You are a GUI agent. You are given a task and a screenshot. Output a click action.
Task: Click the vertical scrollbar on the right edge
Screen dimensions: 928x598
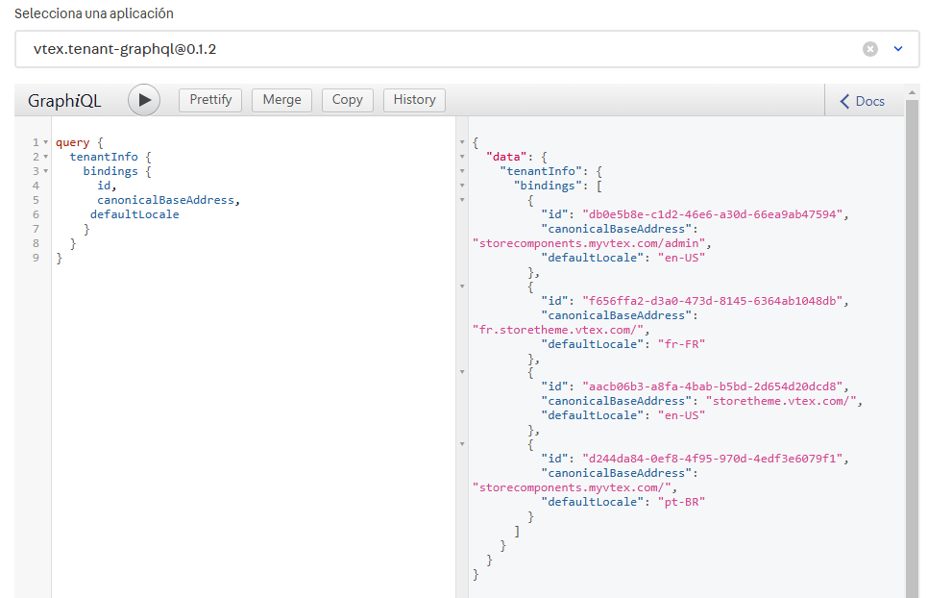coord(912,346)
